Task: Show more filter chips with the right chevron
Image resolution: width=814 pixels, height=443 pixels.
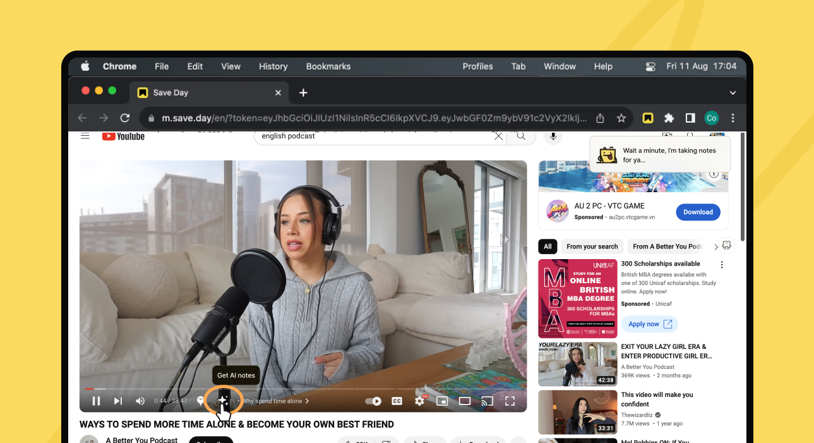Action: coord(715,246)
